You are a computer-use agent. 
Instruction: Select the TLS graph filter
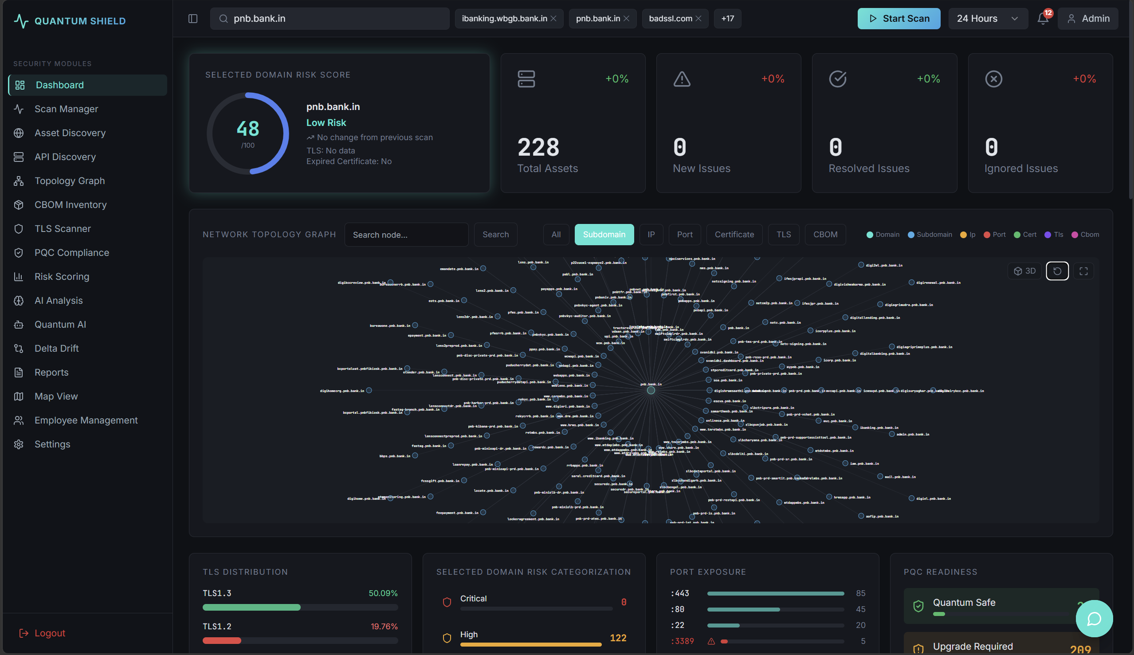(783, 235)
